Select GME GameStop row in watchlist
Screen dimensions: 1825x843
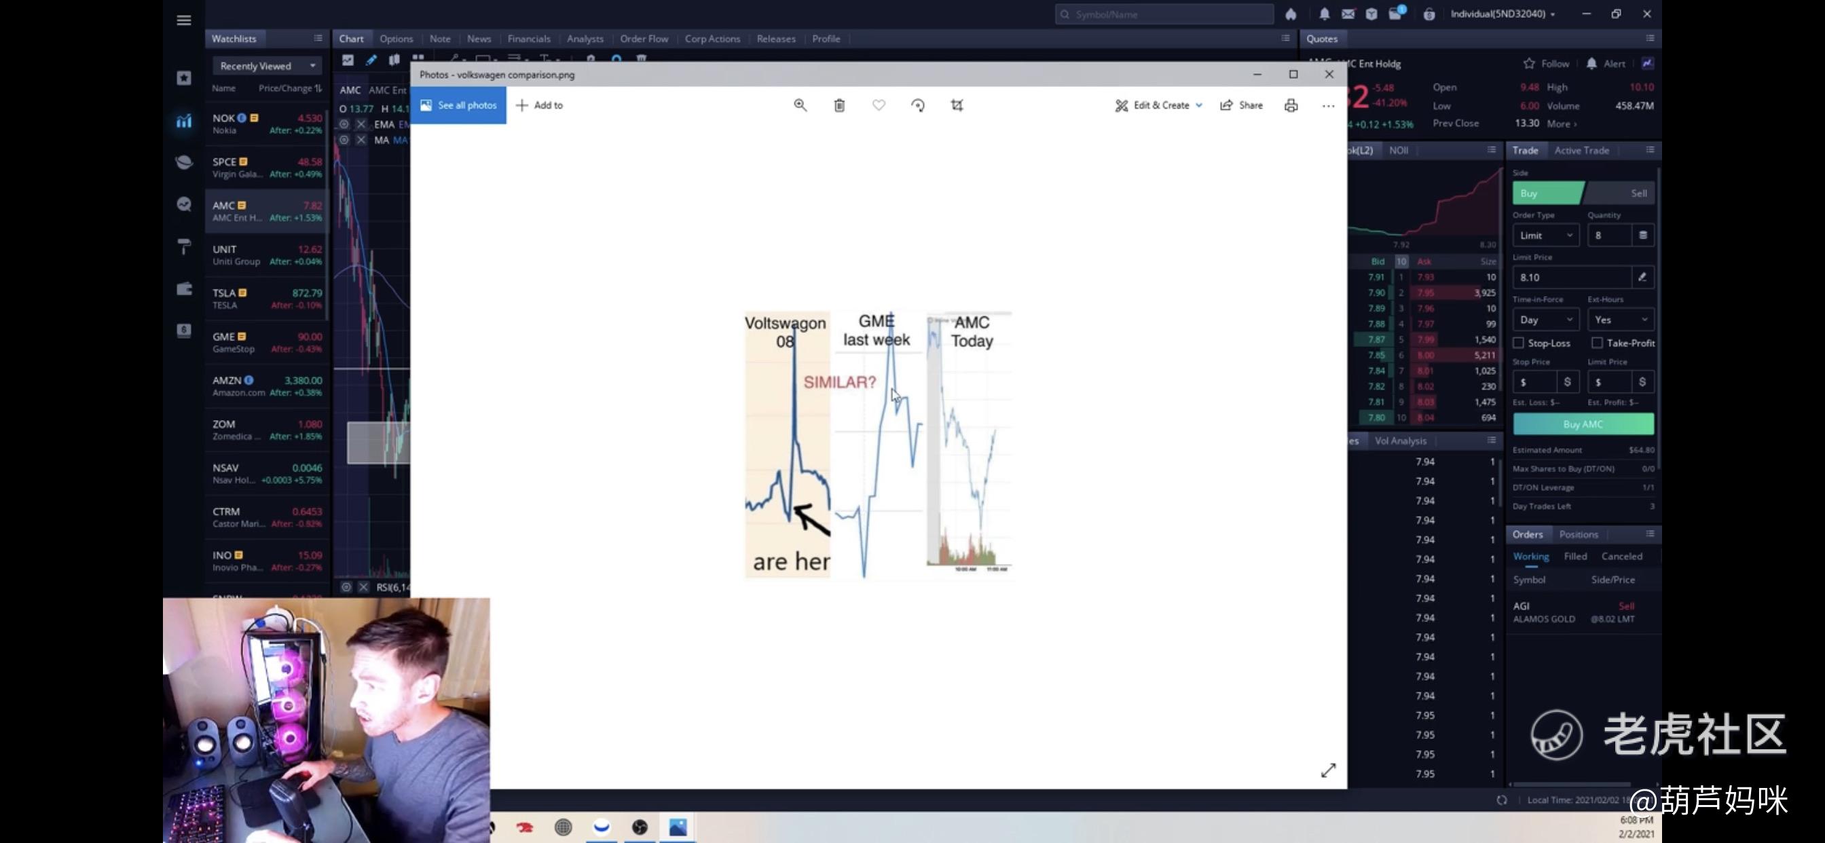[267, 342]
